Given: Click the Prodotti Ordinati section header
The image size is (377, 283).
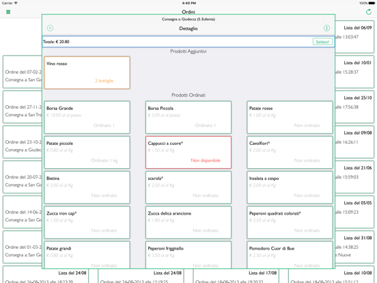Looking at the screenshot, I should (x=188, y=95).
